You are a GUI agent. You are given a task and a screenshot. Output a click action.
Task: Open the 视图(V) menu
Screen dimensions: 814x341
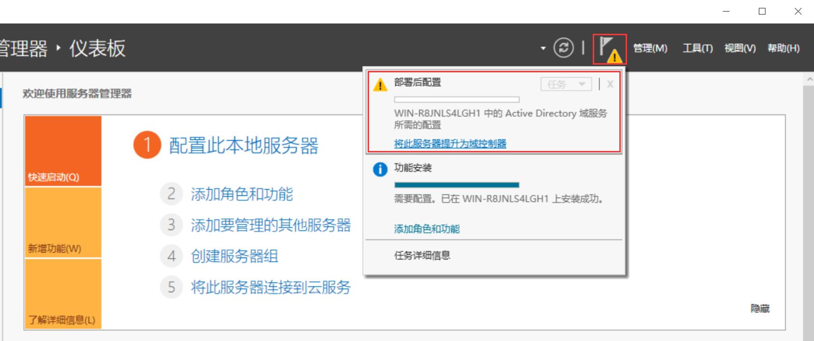click(x=739, y=48)
